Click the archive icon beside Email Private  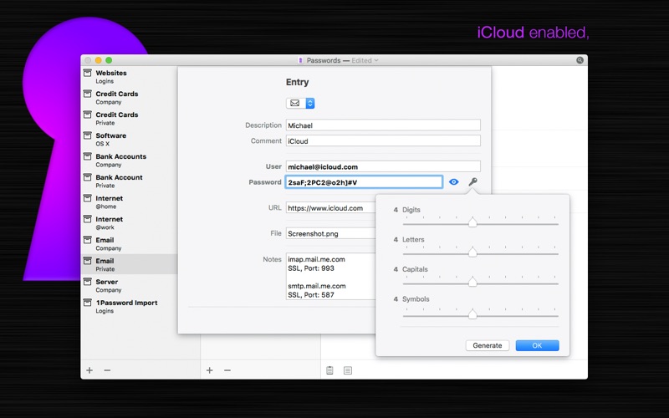(x=87, y=261)
